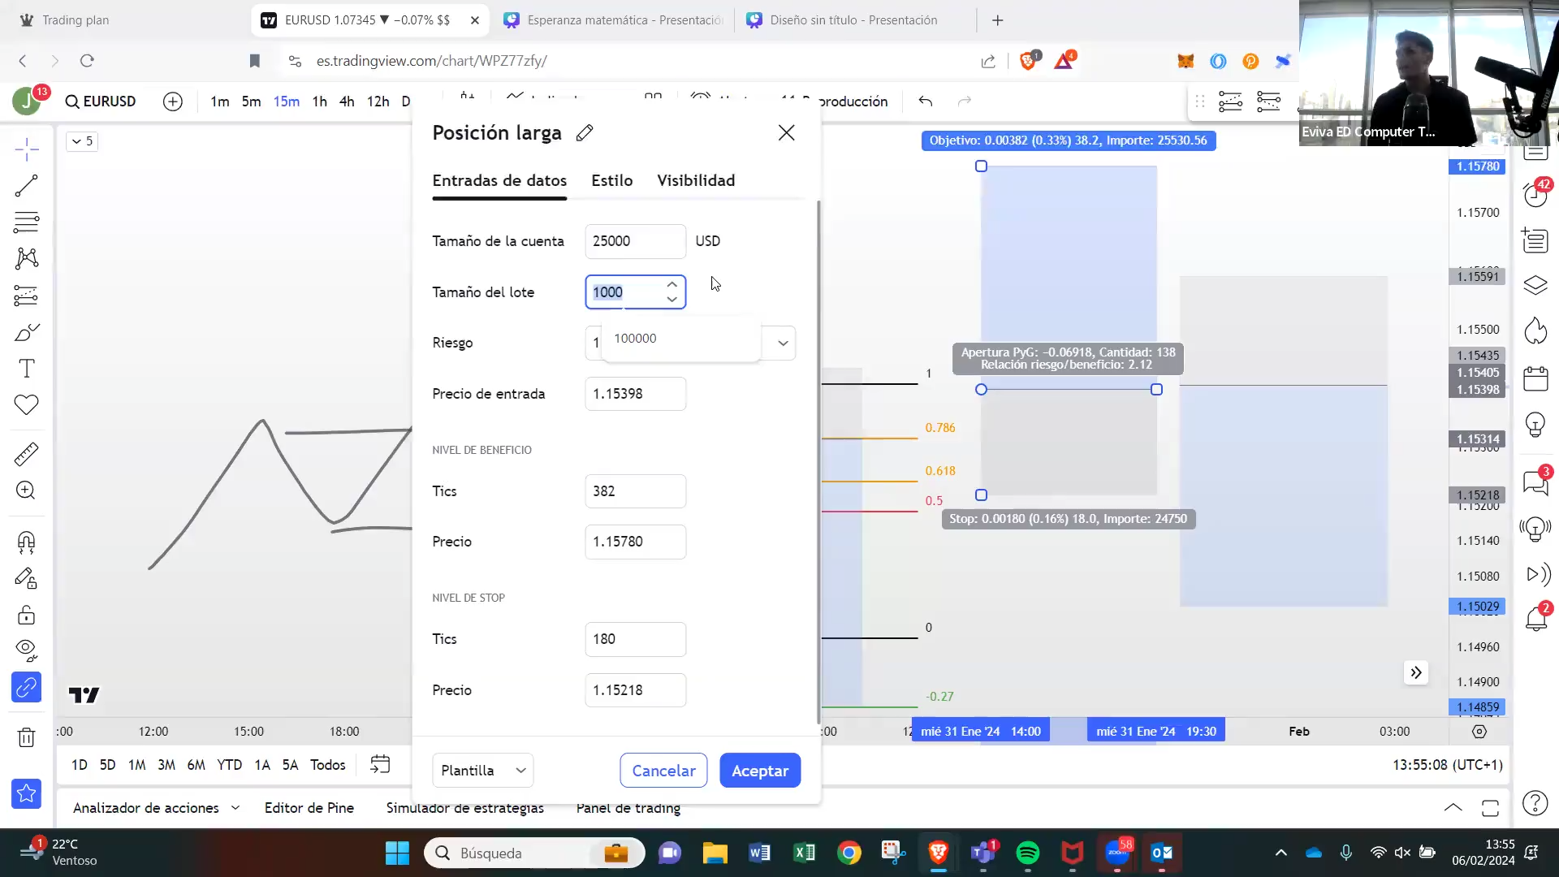
Task: Toggle lock all drawings tool
Action: (x=26, y=616)
